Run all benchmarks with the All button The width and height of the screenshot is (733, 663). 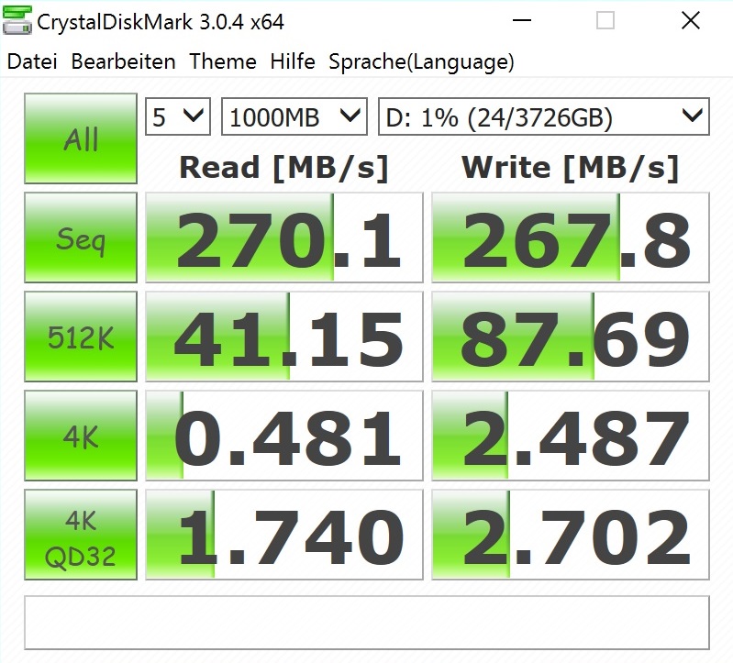coord(81,138)
